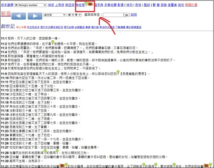Click the 說明 help link

(x=134, y=15)
